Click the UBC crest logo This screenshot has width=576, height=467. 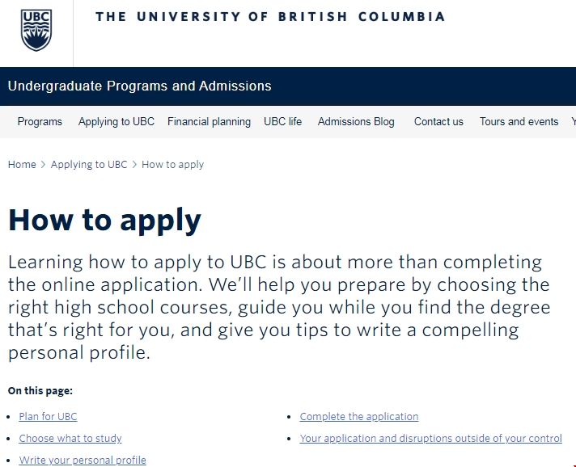tap(36, 32)
